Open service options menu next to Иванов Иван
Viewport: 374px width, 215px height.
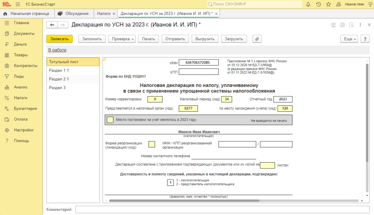[370, 4]
